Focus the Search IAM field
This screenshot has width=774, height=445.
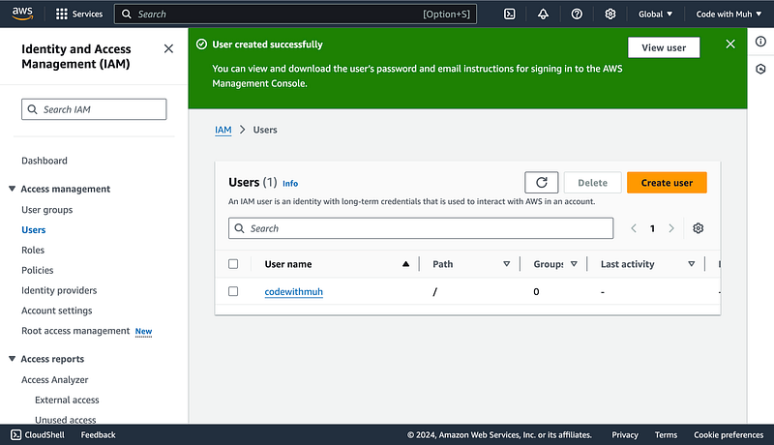[94, 109]
